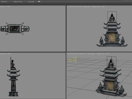Select the golden panel in the Perspective viewport
This screenshot has width=132, height=99.
click(110, 86)
